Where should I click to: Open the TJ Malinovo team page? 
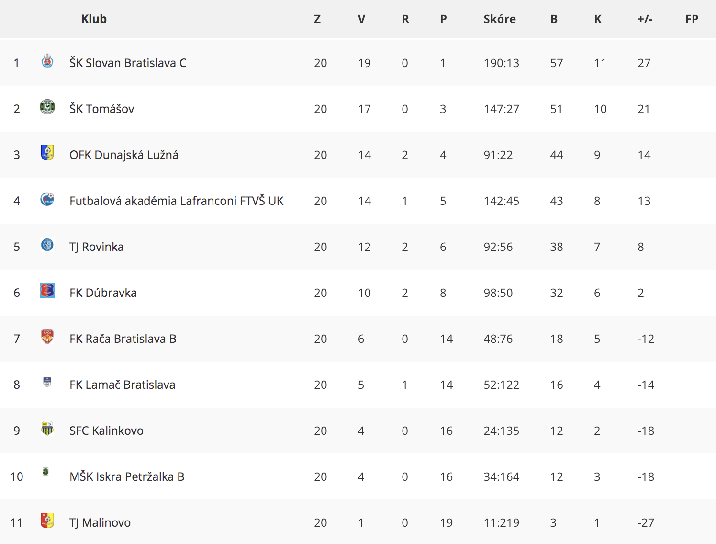tap(100, 522)
